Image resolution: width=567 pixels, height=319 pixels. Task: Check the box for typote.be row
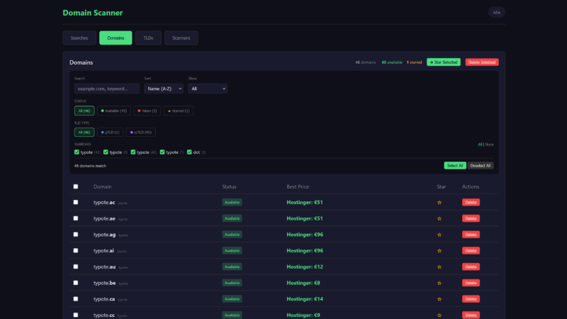(76, 282)
